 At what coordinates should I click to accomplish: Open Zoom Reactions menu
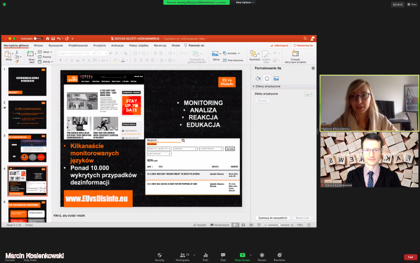pyautogui.click(x=279, y=256)
